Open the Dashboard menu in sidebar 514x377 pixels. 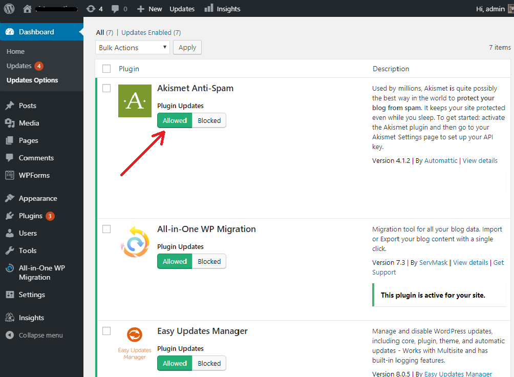point(41,32)
